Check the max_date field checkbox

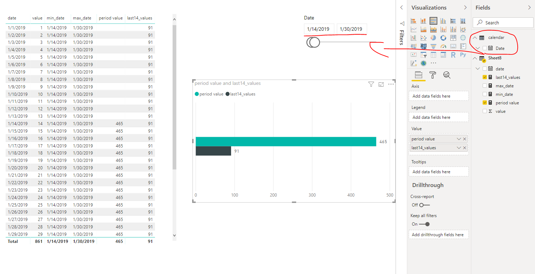[485, 86]
